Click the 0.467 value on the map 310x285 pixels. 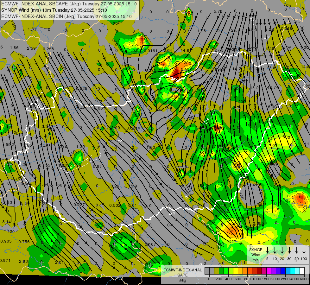pos(150,244)
